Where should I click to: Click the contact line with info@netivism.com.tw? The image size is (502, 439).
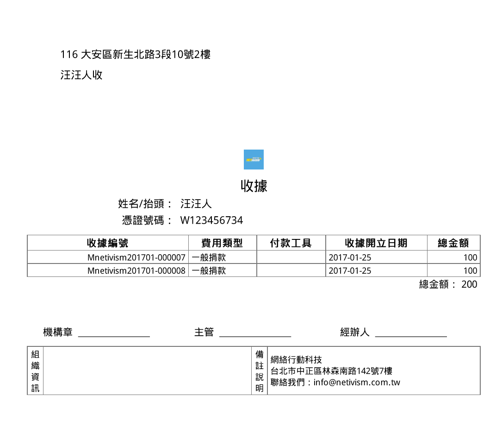click(x=335, y=383)
